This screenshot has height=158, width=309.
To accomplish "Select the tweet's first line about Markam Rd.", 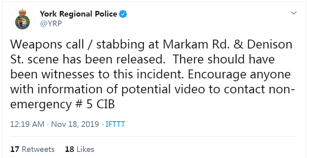I will 151,44.
